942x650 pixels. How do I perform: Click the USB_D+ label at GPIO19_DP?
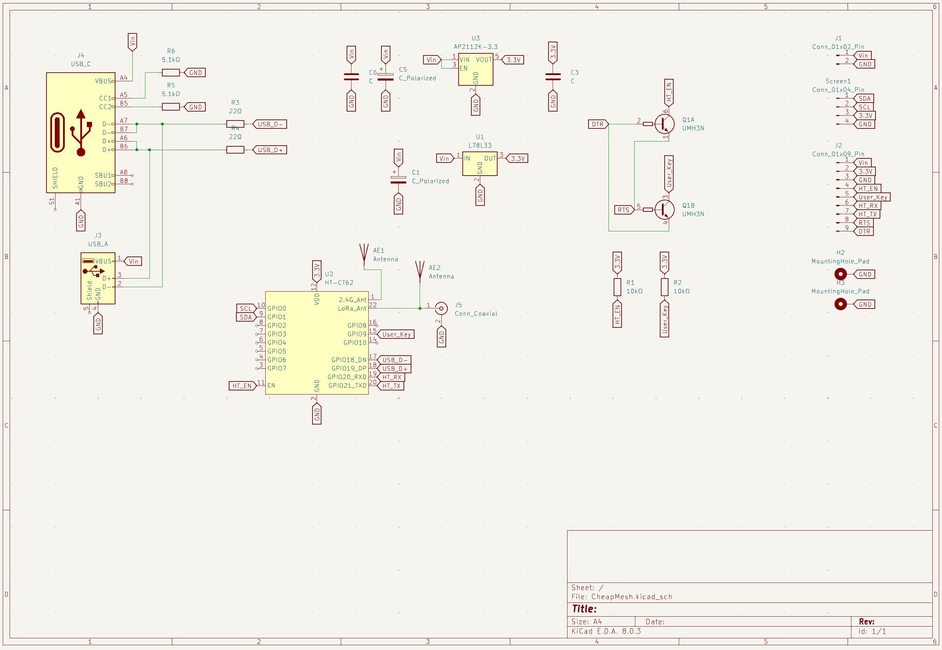(394, 369)
